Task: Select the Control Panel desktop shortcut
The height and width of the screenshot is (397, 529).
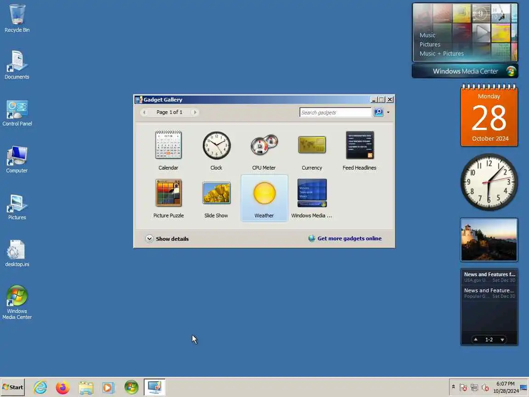Action: coord(17,113)
